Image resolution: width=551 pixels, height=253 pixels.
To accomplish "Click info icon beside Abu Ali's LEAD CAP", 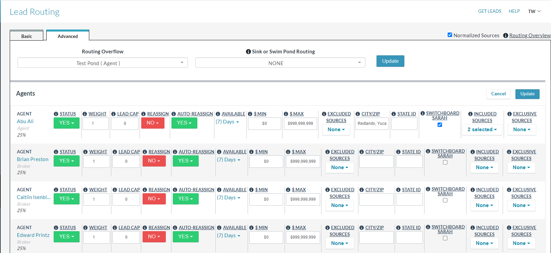I will click(113, 114).
